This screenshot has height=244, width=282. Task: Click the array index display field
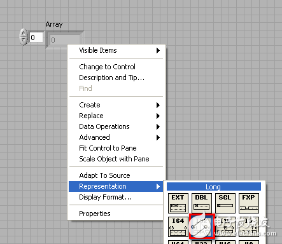(36, 37)
